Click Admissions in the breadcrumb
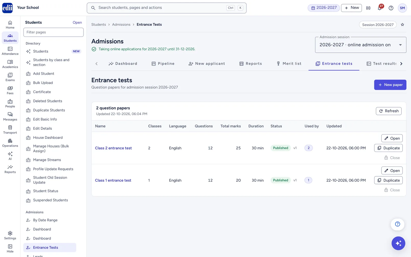 121,25
